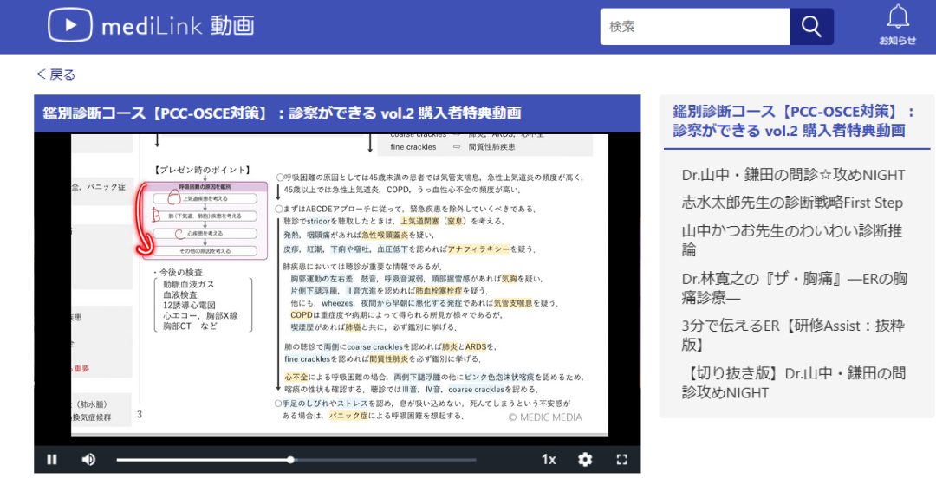The height and width of the screenshot is (478, 936).
Task: Click the お知らせ label text
Action: pos(897,41)
